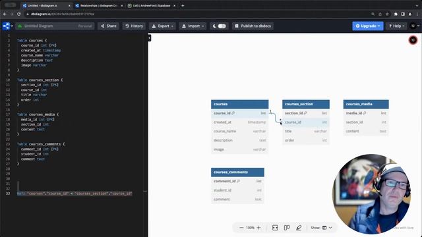The image size is (422, 237).
Task: Click the share page icon in the address bar
Action: 380,14
